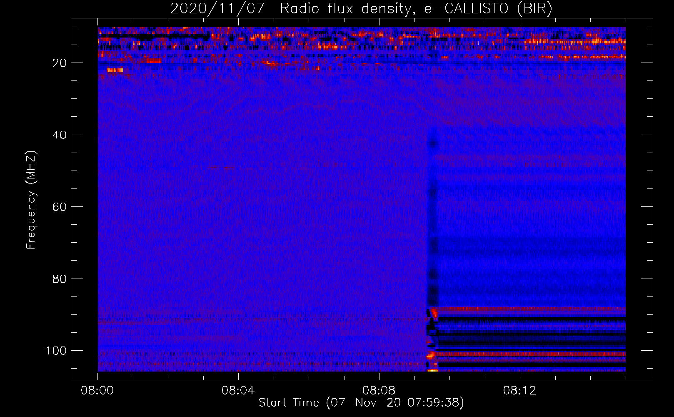Click the "Frequency (MHZ)" axis label
The image size is (674, 417).
(31, 200)
